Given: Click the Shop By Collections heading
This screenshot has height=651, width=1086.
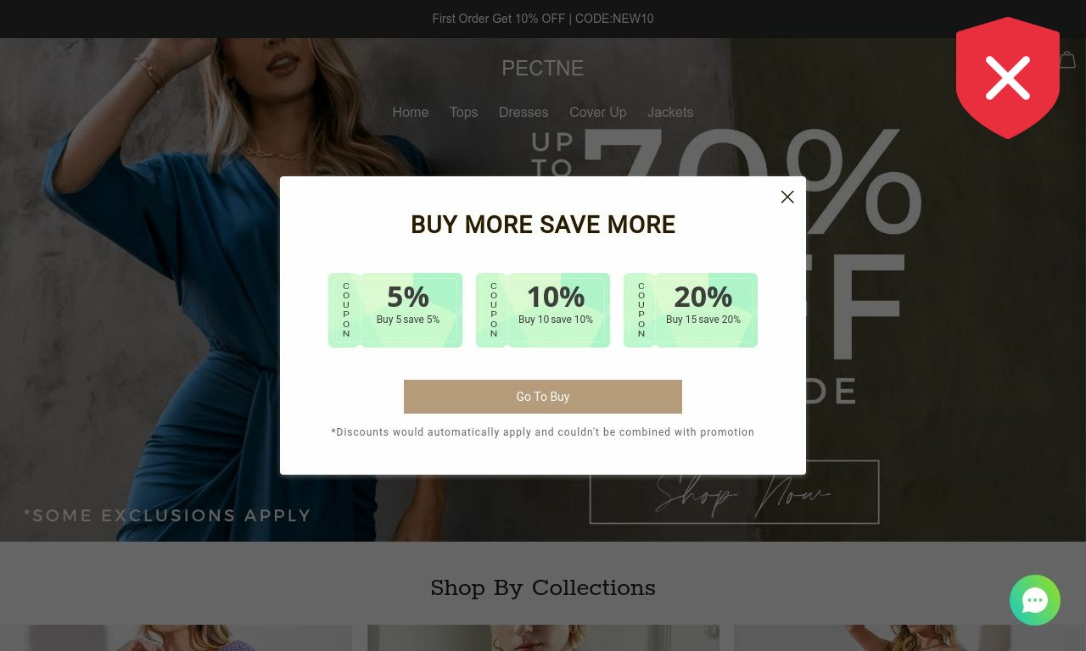Looking at the screenshot, I should click(x=543, y=587).
